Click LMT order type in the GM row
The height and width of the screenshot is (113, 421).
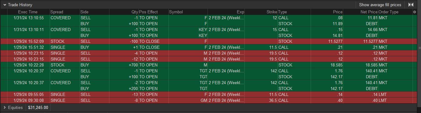click(395, 101)
